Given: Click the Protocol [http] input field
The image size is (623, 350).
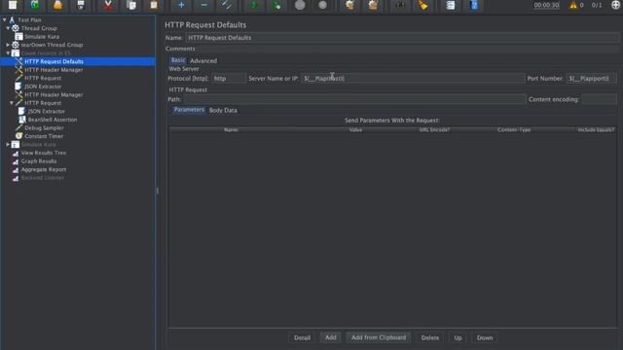Looking at the screenshot, I should (229, 79).
